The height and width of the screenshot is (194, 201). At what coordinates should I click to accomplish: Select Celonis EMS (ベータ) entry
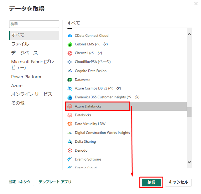pyautogui.click(x=91, y=44)
